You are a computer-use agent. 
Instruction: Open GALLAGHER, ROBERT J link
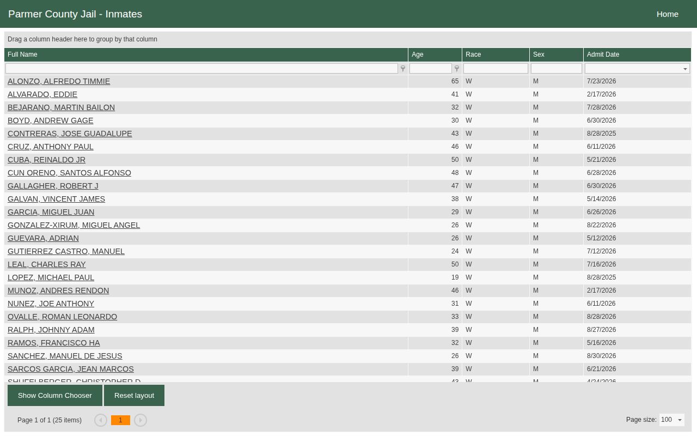pos(53,186)
